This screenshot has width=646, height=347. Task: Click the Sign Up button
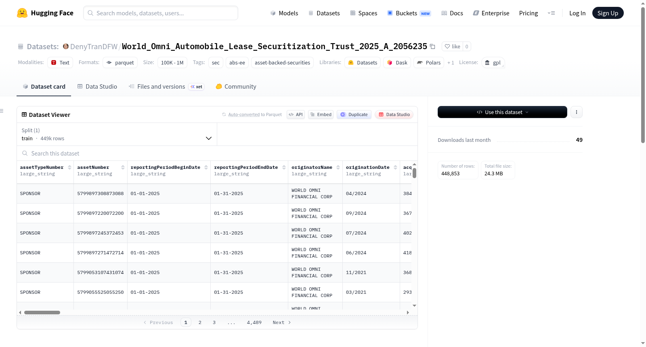(x=608, y=13)
